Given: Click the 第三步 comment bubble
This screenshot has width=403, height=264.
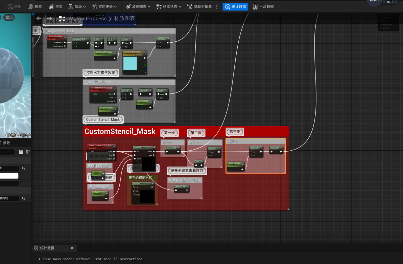Looking at the screenshot, I should pyautogui.click(x=235, y=132).
